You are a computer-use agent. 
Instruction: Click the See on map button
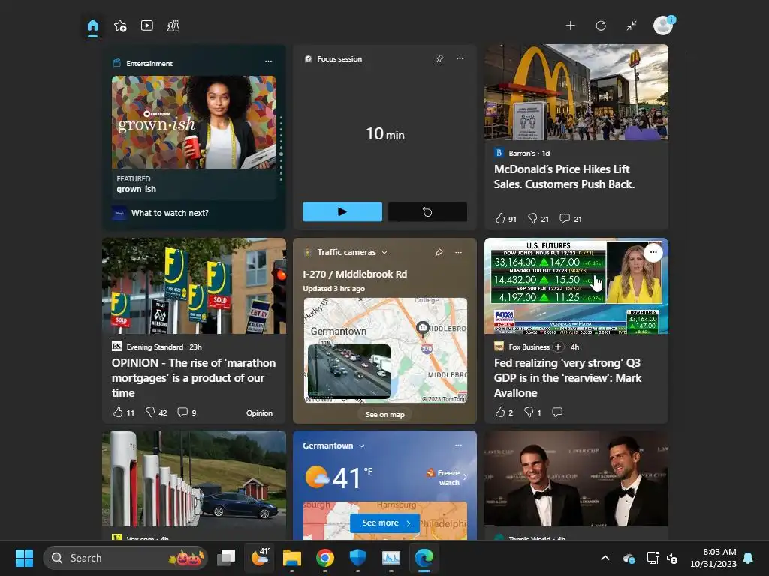coord(385,414)
